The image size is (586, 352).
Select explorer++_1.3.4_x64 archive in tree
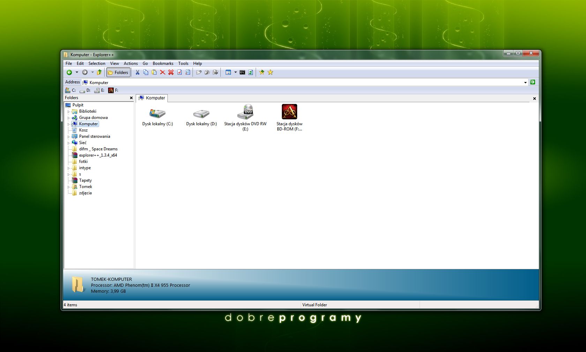coord(98,155)
